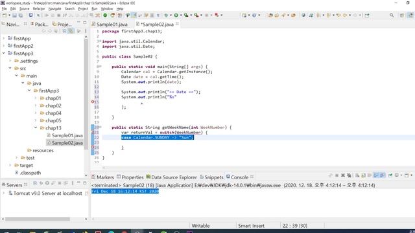Collapse the firstApp3 project node
The width and height of the screenshot is (415, 233).
(x=3, y=53)
